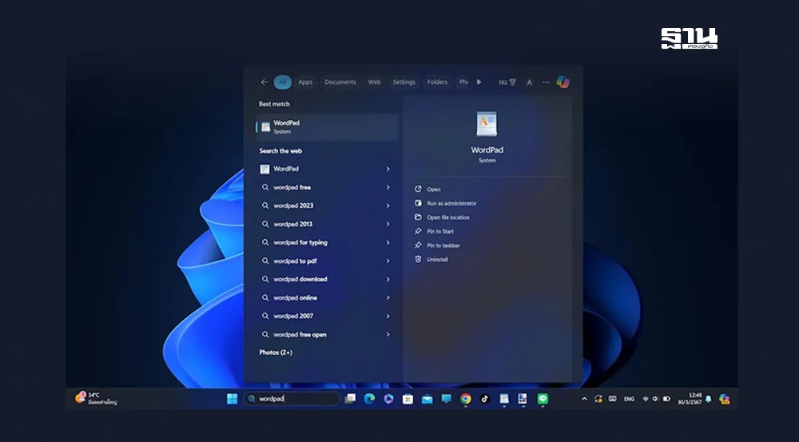Uninstall WordPad from the actions list
The image size is (799, 442).
pos(437,260)
